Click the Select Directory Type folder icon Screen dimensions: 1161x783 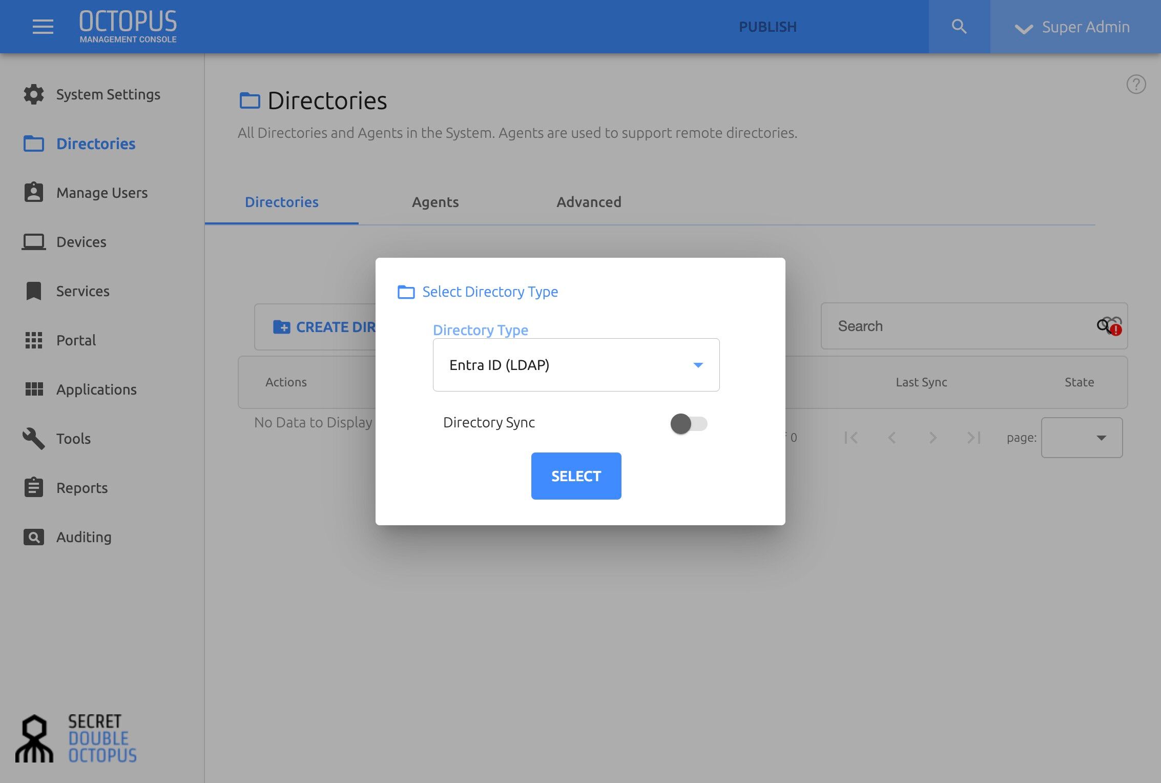point(406,292)
